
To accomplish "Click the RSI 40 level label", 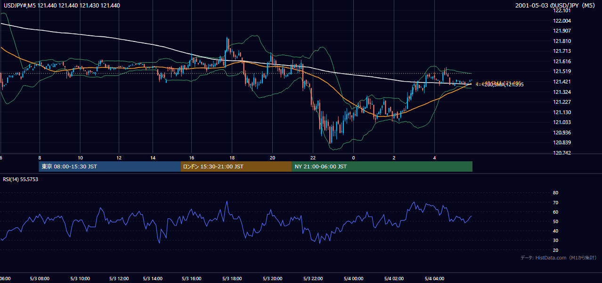I will [555, 231].
